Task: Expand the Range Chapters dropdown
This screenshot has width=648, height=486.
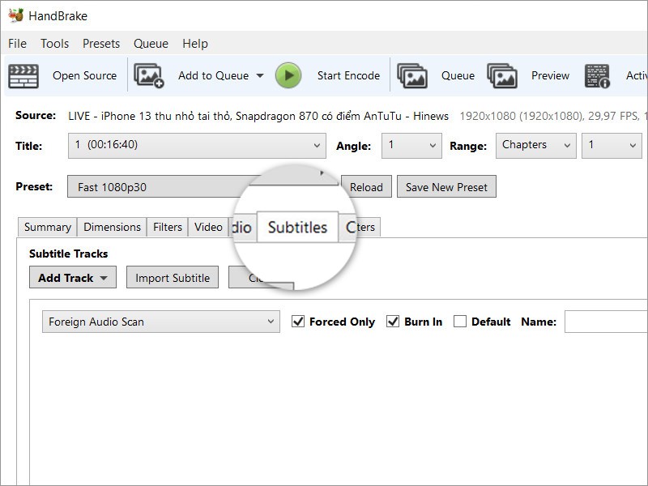Action: click(x=536, y=146)
